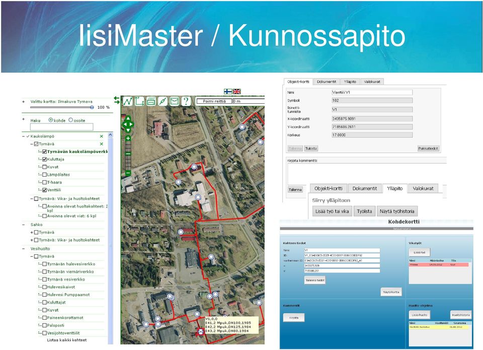Screen dimensions: 483x350
Task: Collapse the Tyrnävä node under Vesihuolto
Action: (32, 256)
